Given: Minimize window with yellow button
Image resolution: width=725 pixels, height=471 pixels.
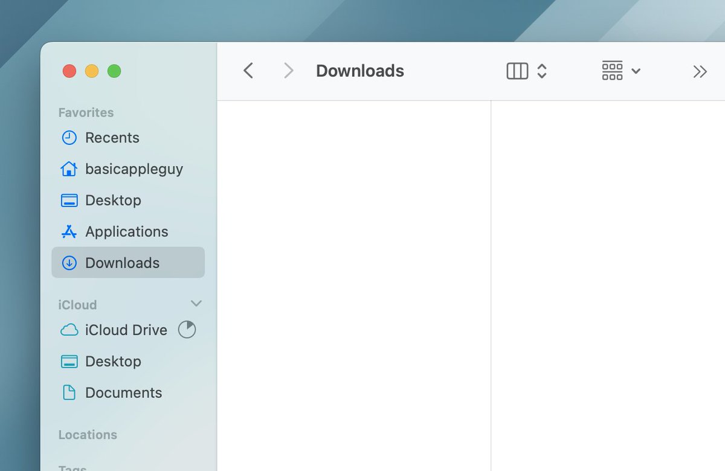Looking at the screenshot, I should [x=92, y=71].
